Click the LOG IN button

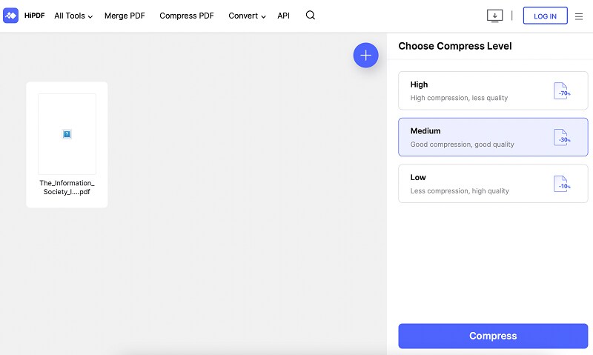point(545,16)
